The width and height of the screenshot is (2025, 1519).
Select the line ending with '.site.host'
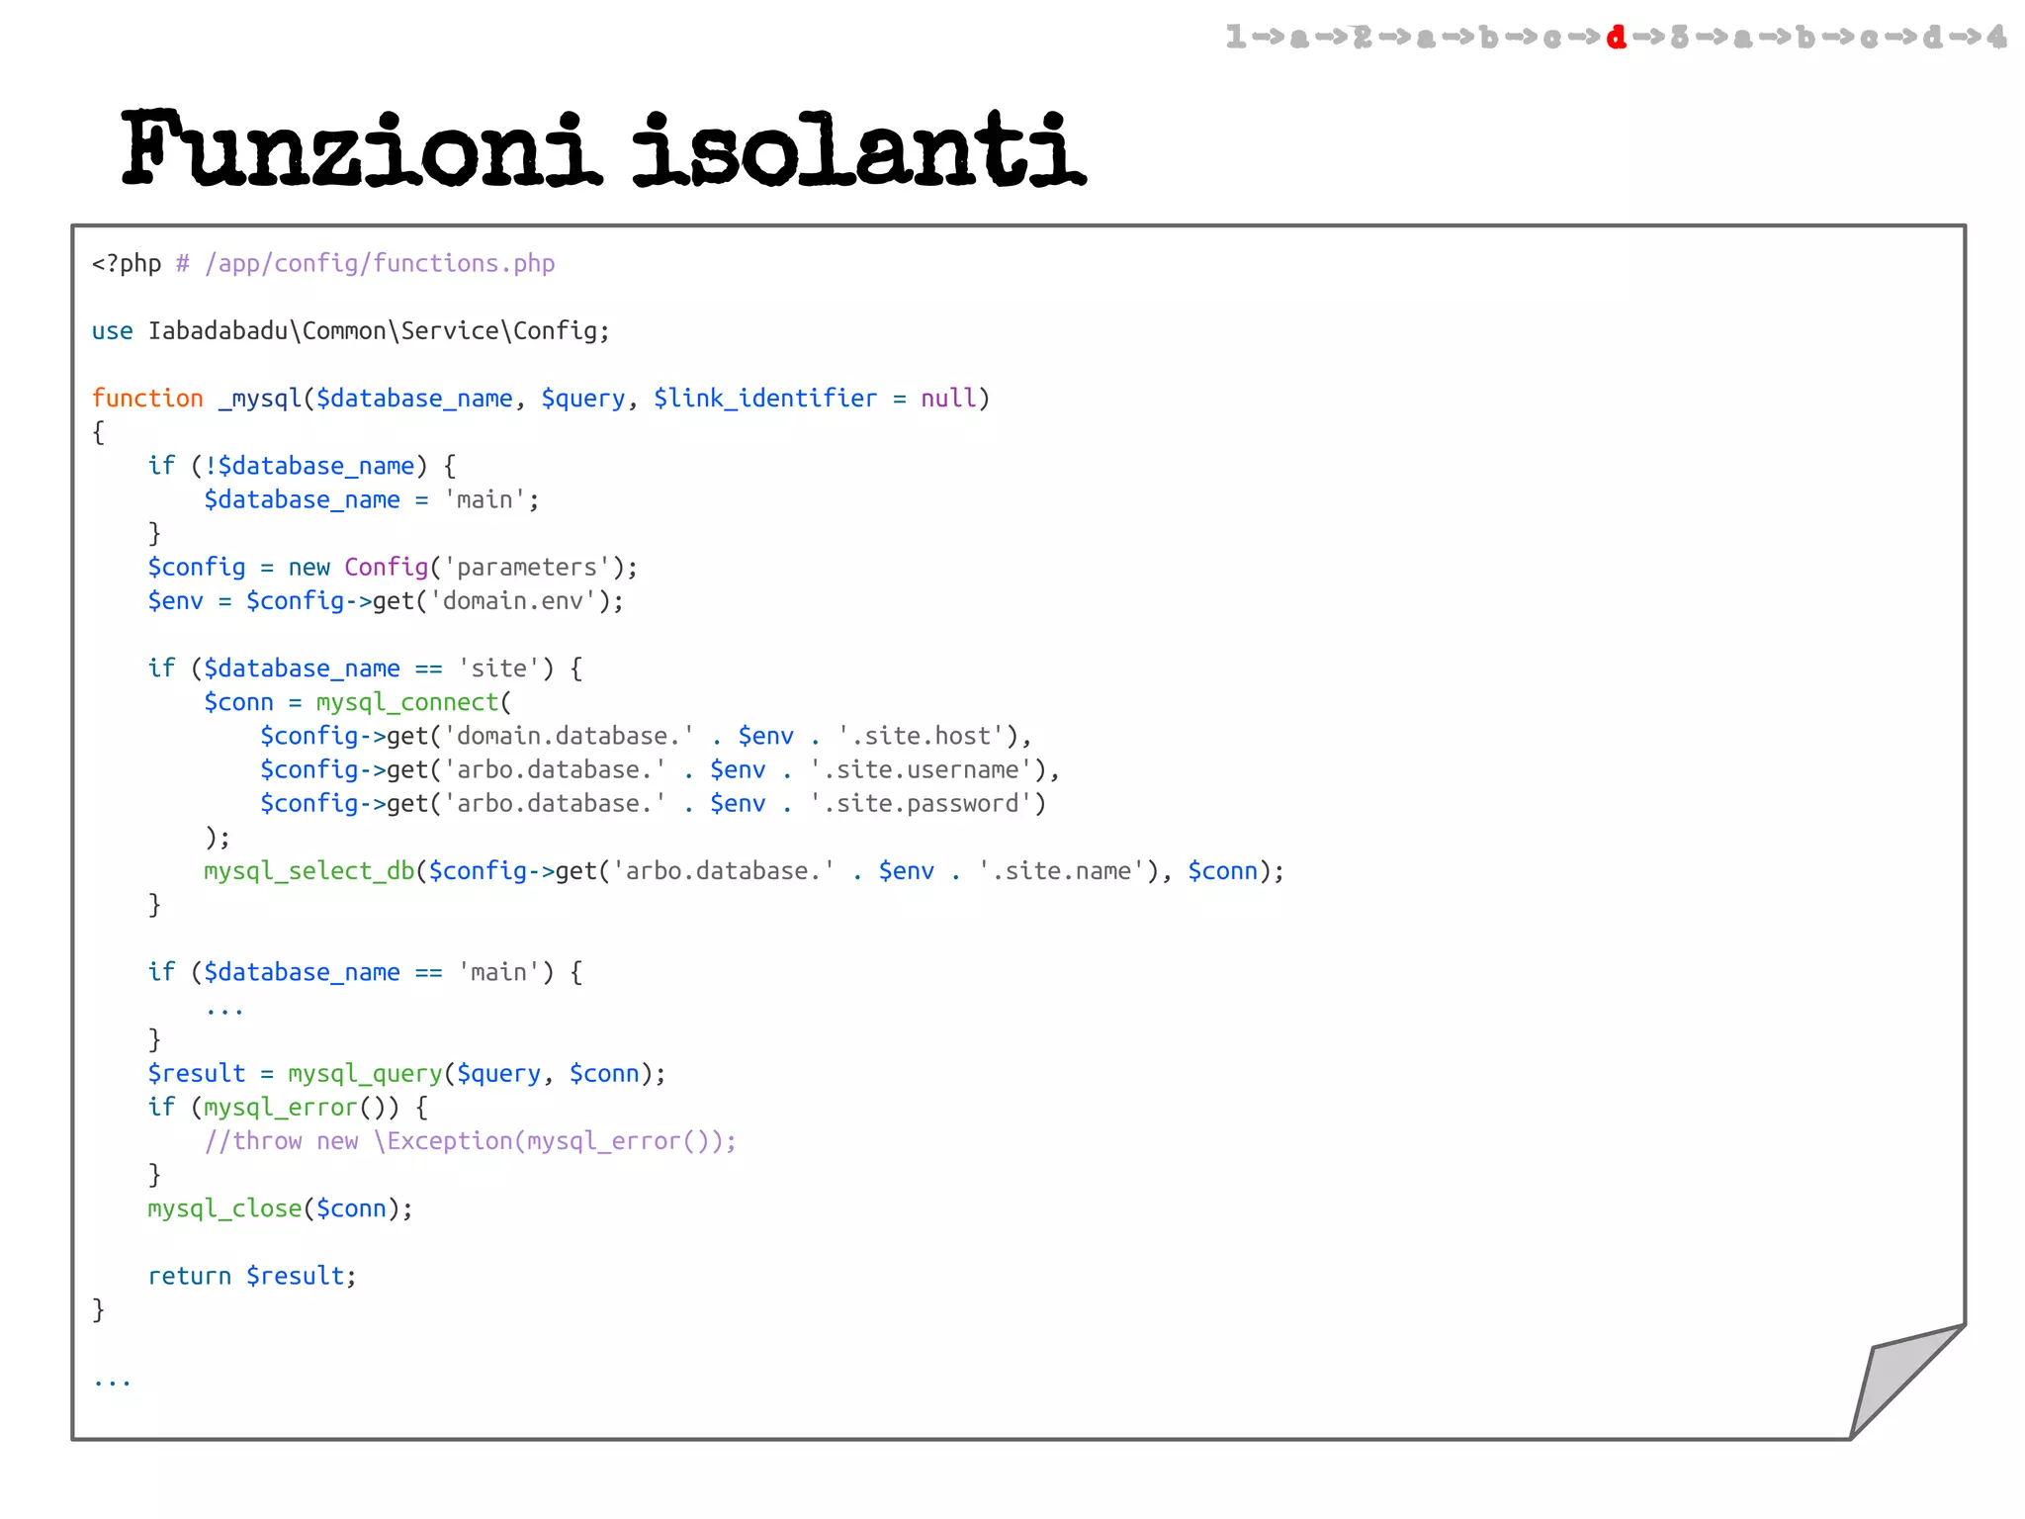tap(646, 736)
